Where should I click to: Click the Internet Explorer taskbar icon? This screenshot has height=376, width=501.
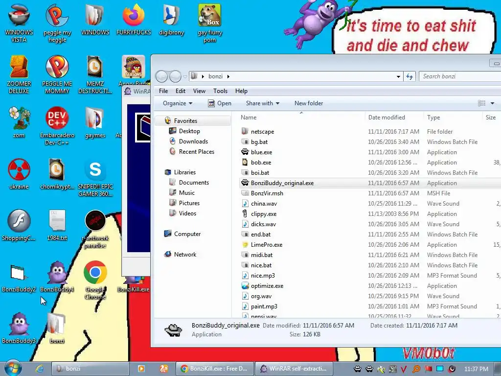tap(39, 369)
